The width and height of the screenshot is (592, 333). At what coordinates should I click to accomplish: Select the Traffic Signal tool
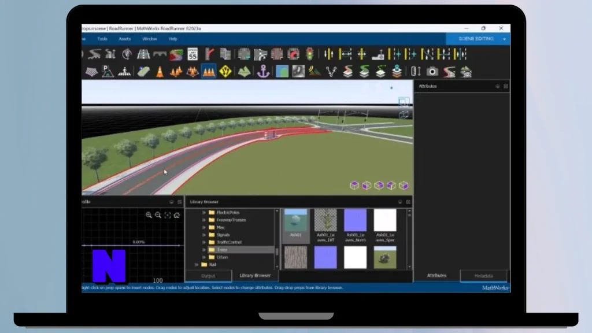[310, 54]
